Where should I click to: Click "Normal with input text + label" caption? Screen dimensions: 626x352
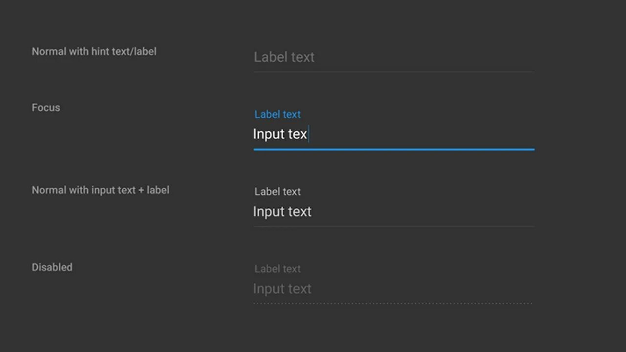tap(100, 190)
